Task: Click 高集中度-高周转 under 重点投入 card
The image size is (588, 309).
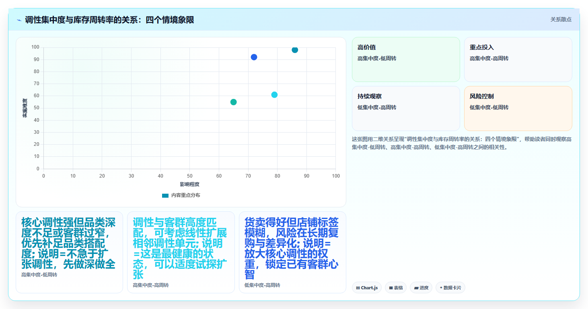Action: pyautogui.click(x=489, y=58)
